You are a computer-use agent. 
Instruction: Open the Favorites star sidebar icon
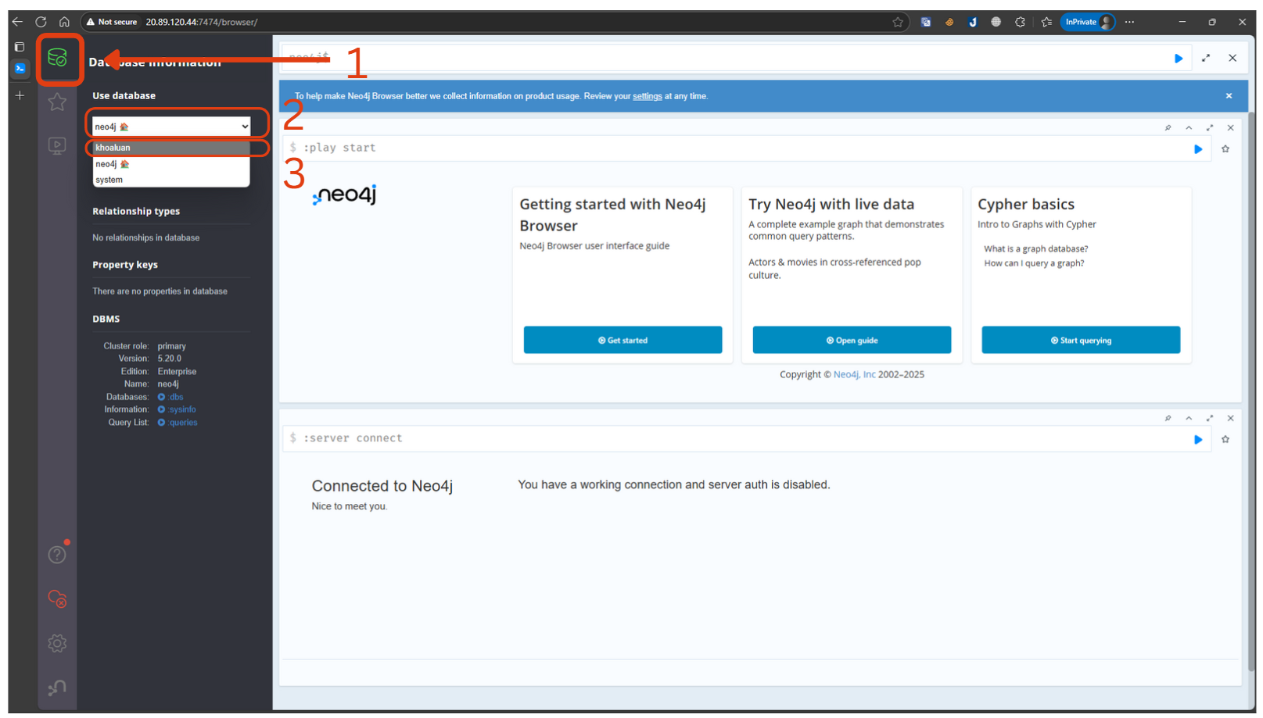57,102
